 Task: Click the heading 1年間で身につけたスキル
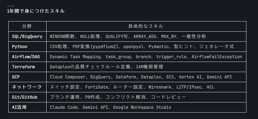36,11
